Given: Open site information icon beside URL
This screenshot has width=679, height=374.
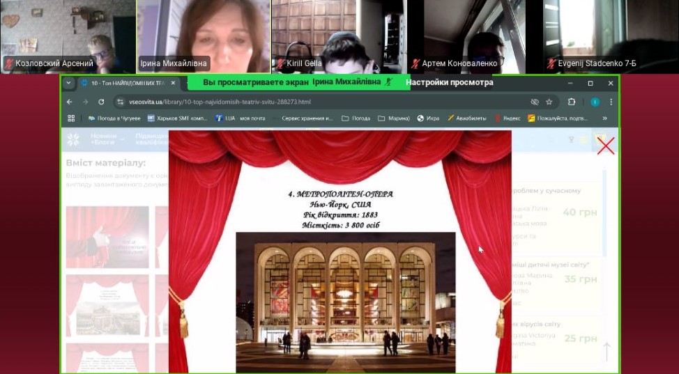Looking at the screenshot, I should pos(121,102).
